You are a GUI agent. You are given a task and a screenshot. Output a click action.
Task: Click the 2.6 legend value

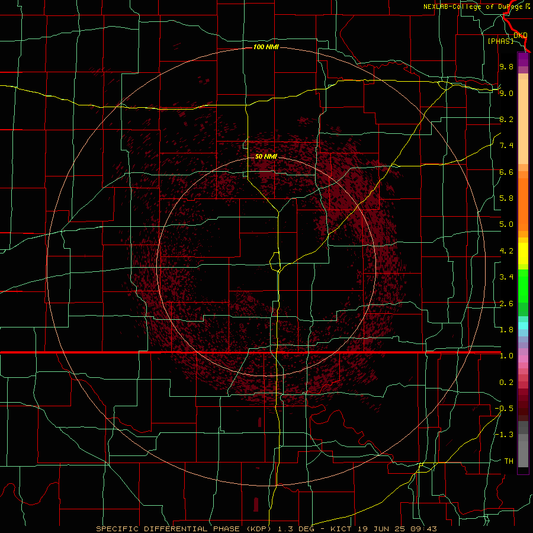click(506, 304)
